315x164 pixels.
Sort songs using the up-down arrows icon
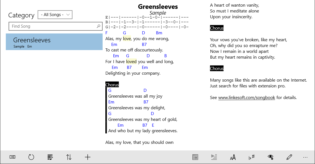coord(69,157)
